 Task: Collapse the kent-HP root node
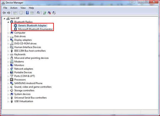coord(4,19)
